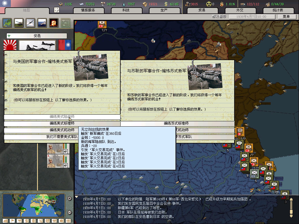This screenshot has height=224, width=299.
Task: Click the 游戏暂停 paused status text
Action: 219,17
